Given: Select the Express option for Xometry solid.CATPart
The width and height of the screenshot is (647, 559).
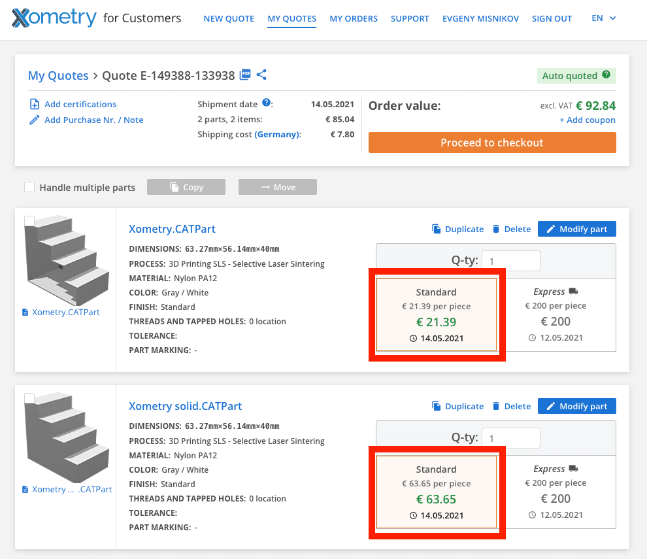Looking at the screenshot, I should point(556,491).
